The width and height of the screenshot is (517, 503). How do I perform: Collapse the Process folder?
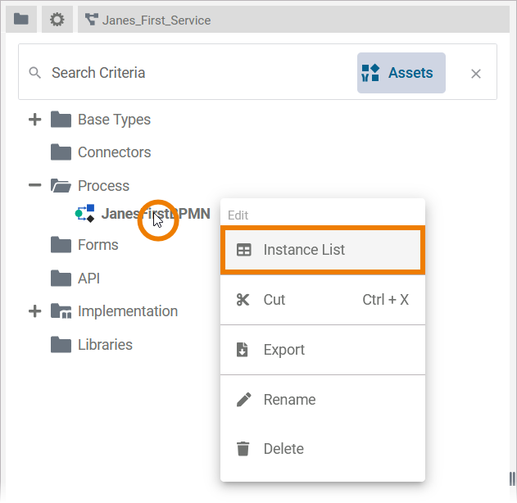click(34, 185)
